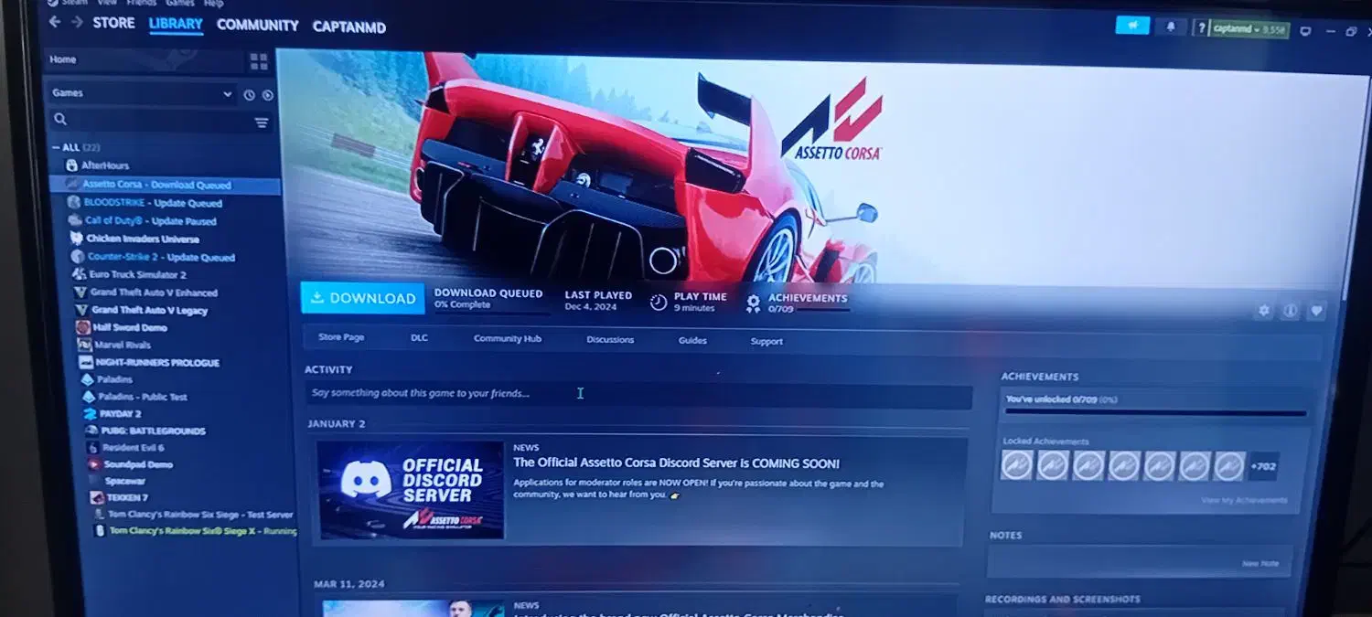Click the New Note button

tap(1259, 564)
